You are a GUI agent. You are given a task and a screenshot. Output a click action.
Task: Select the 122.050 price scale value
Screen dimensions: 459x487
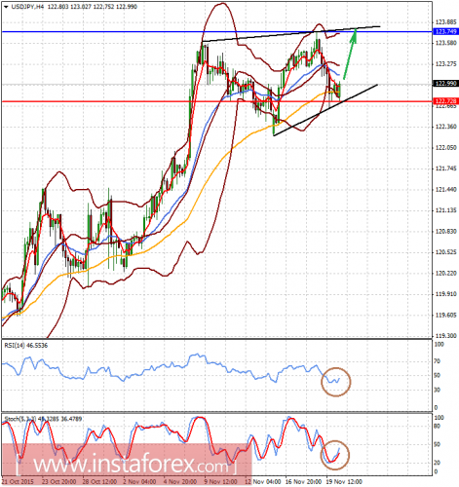[x=445, y=148]
